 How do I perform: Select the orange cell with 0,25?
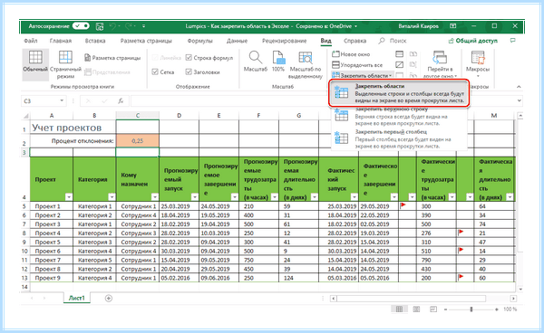tap(138, 141)
